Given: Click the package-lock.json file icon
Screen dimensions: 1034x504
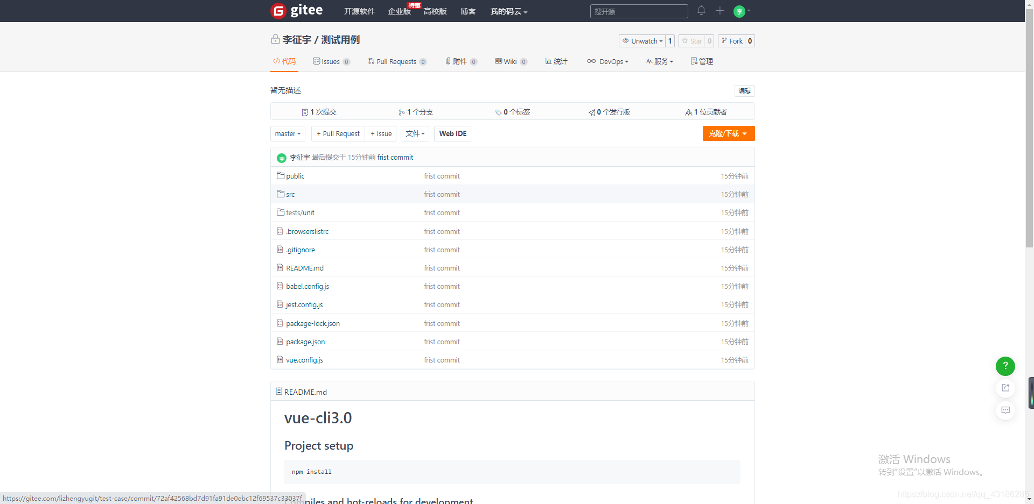Looking at the screenshot, I should (x=280, y=323).
